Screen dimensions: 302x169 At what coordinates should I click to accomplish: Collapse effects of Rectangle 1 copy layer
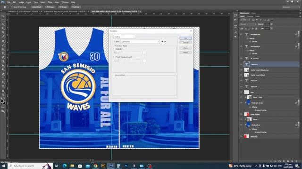click(x=298, y=103)
